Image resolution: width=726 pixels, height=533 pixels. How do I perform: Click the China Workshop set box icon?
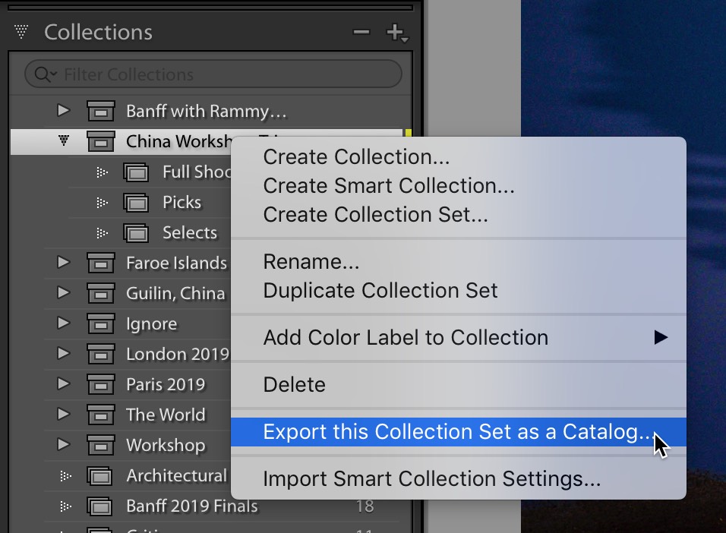(101, 141)
